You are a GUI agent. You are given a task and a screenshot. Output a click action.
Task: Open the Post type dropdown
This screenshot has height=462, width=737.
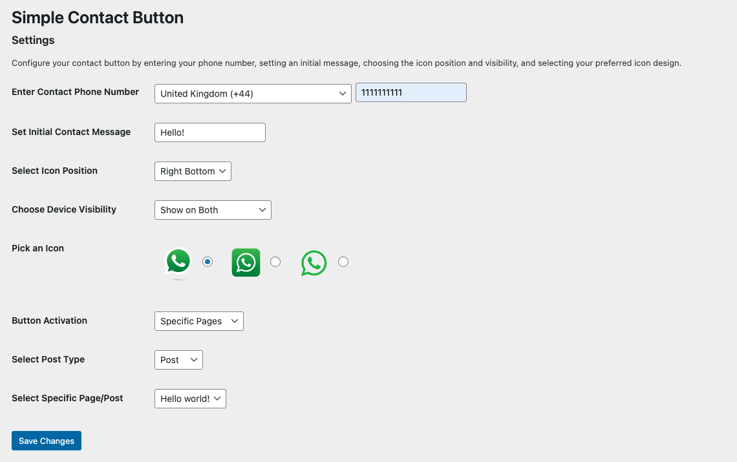pyautogui.click(x=178, y=360)
